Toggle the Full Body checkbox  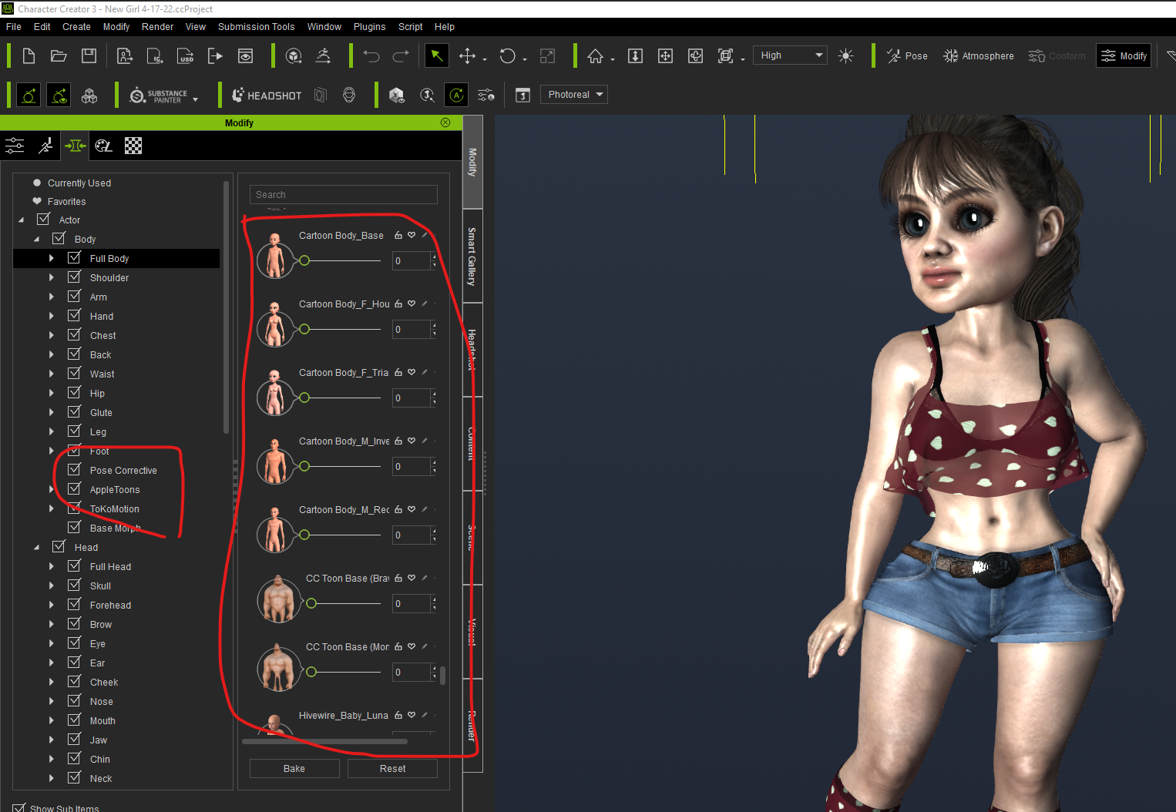pos(74,258)
